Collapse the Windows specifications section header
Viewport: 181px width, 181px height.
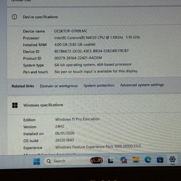tap(94, 105)
